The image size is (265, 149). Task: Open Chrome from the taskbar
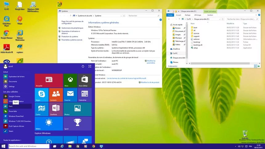(x=93, y=146)
